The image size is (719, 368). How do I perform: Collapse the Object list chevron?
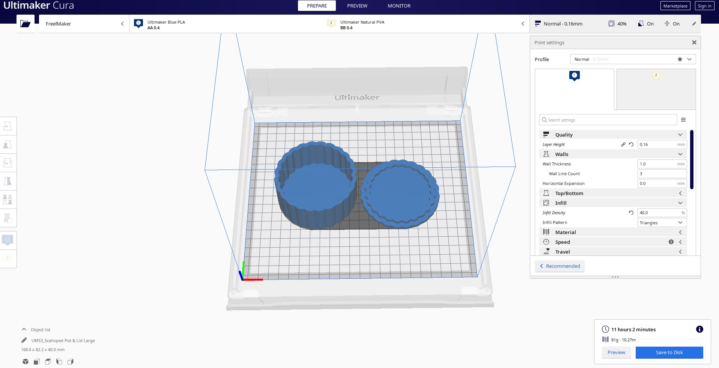click(x=24, y=329)
